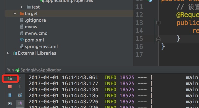Click the SpringMvcApplication run tab
Viewport: 199px width, 108px height.
(x=41, y=70)
